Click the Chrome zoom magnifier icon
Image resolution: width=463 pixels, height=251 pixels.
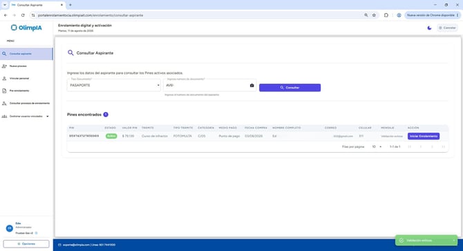pyautogui.click(x=366, y=15)
